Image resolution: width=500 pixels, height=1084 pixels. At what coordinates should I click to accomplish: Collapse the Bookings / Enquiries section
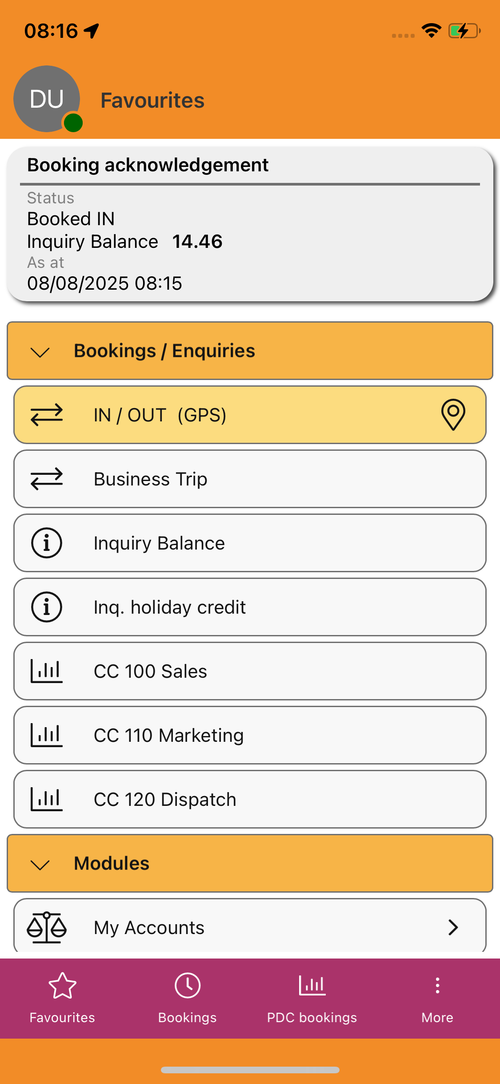point(250,351)
